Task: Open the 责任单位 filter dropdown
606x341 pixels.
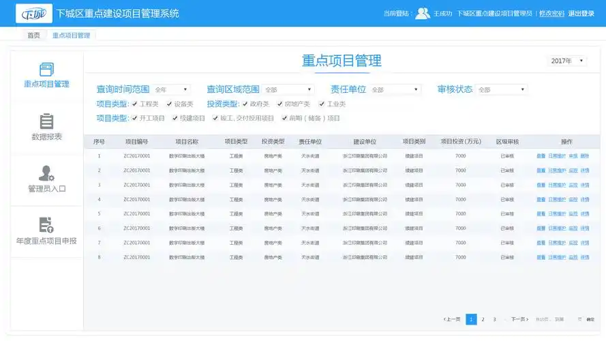Action: (x=395, y=90)
